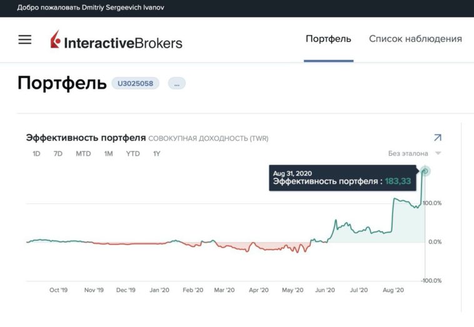Viewport: 474px width, 327px height.
Task: Click account number badge U3025058
Action: pyautogui.click(x=135, y=83)
